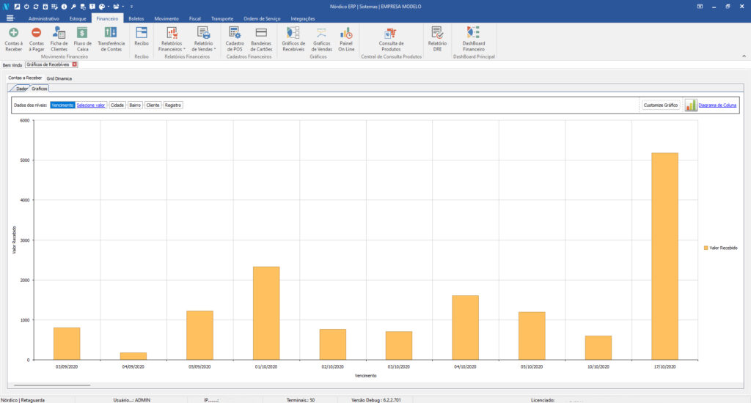Open Transferência de Contas
This screenshot has height=403, width=751.
pyautogui.click(x=111, y=38)
